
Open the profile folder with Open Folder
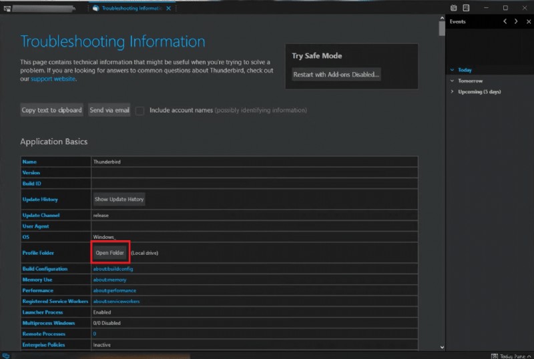[x=110, y=253]
